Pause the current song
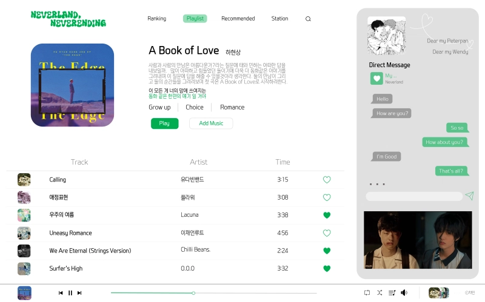485x302 pixels. tap(70, 293)
